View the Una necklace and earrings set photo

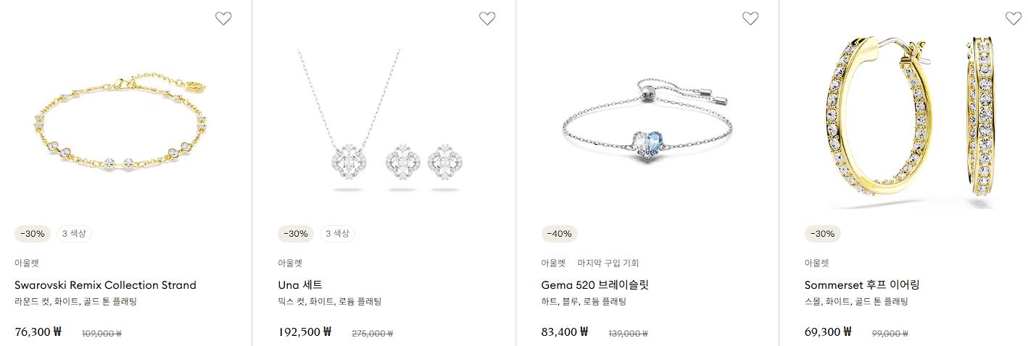(384, 120)
